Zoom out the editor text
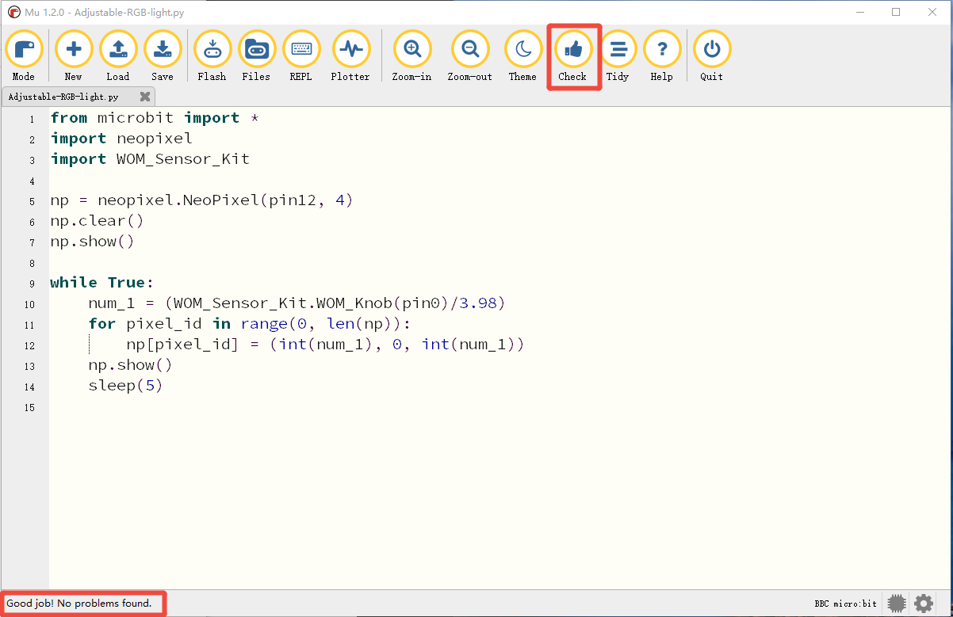Viewport: 953px width, 617px height. click(x=470, y=56)
